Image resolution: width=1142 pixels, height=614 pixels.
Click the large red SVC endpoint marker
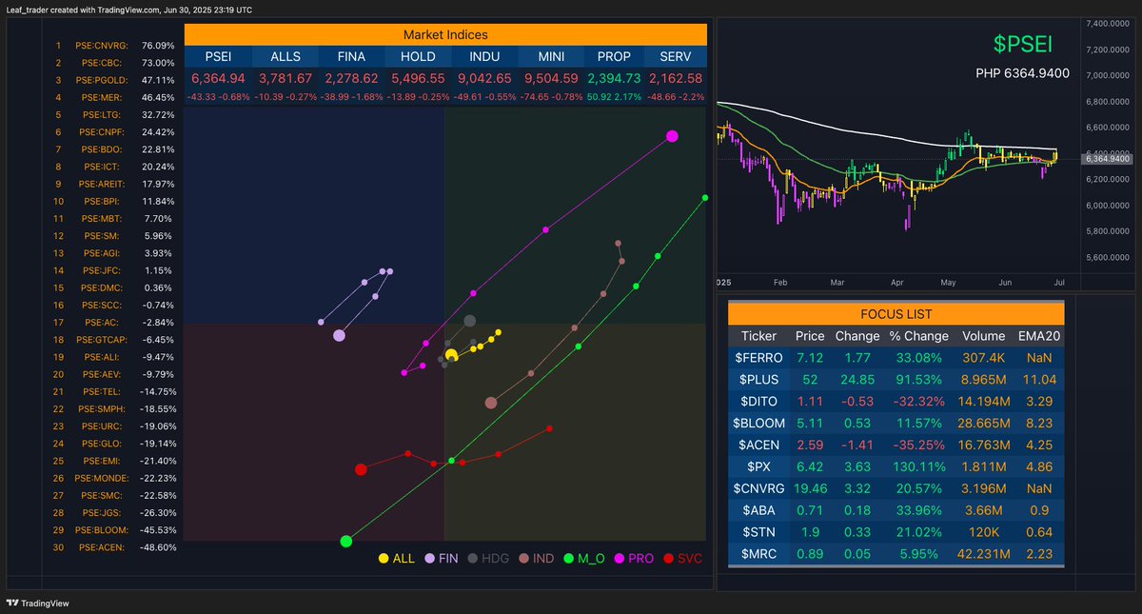point(361,469)
